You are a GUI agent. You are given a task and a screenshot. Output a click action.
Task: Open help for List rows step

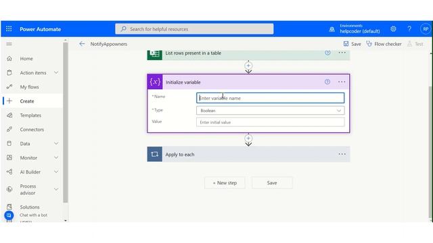(327, 53)
